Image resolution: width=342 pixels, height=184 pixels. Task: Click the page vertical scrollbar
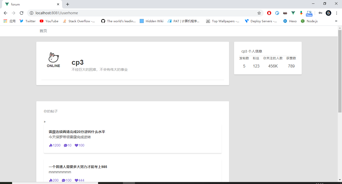340,71
